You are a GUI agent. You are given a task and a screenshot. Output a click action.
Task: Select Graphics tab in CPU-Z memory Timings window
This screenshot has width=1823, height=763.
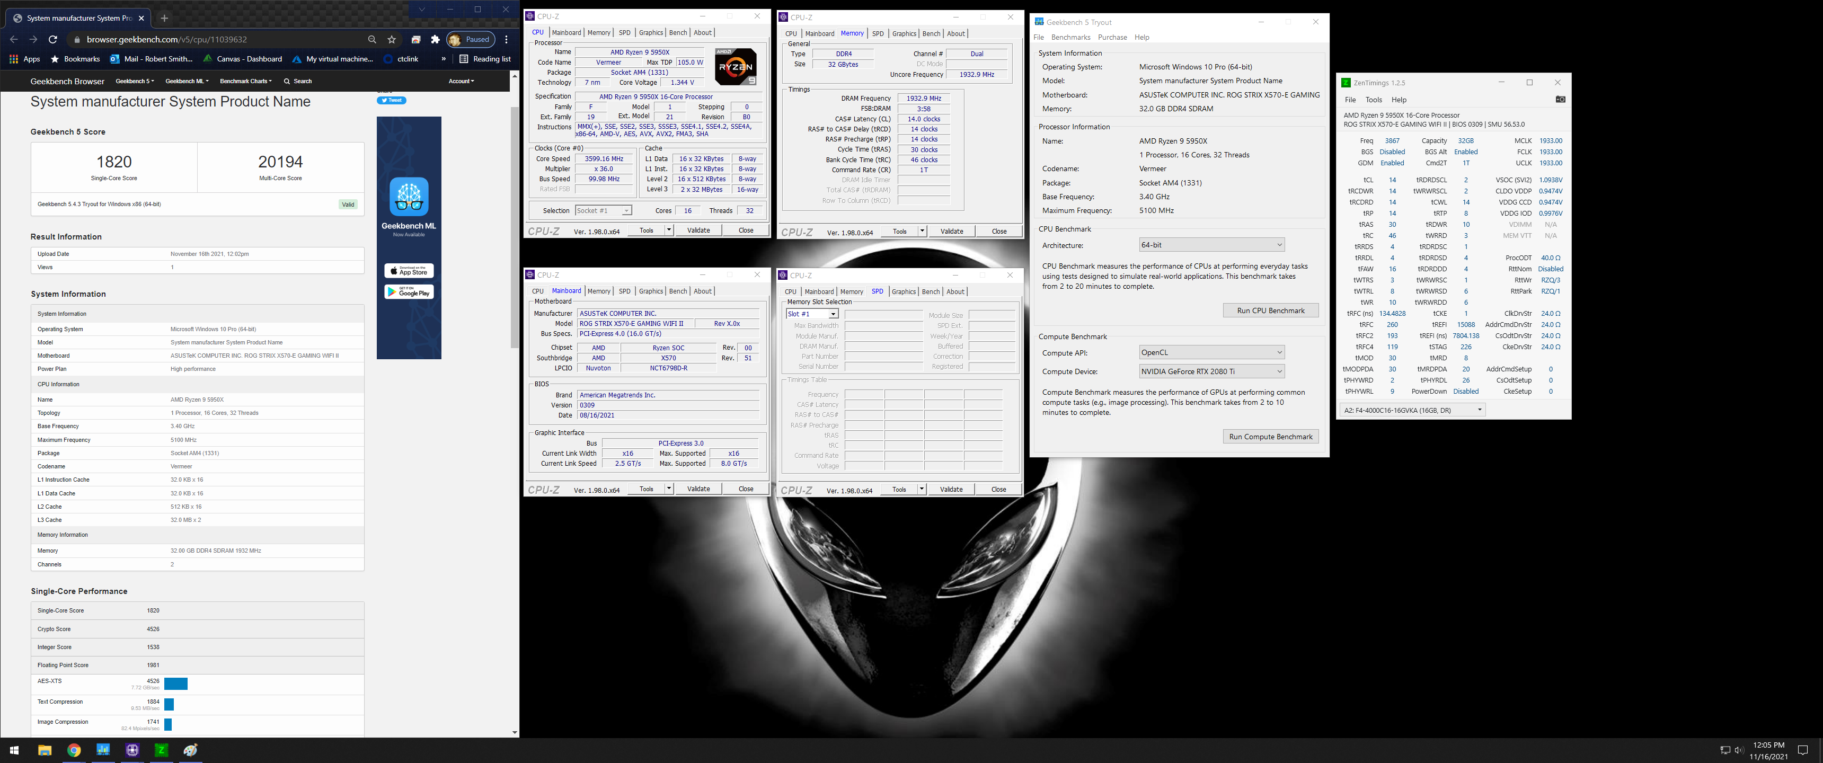tap(904, 34)
